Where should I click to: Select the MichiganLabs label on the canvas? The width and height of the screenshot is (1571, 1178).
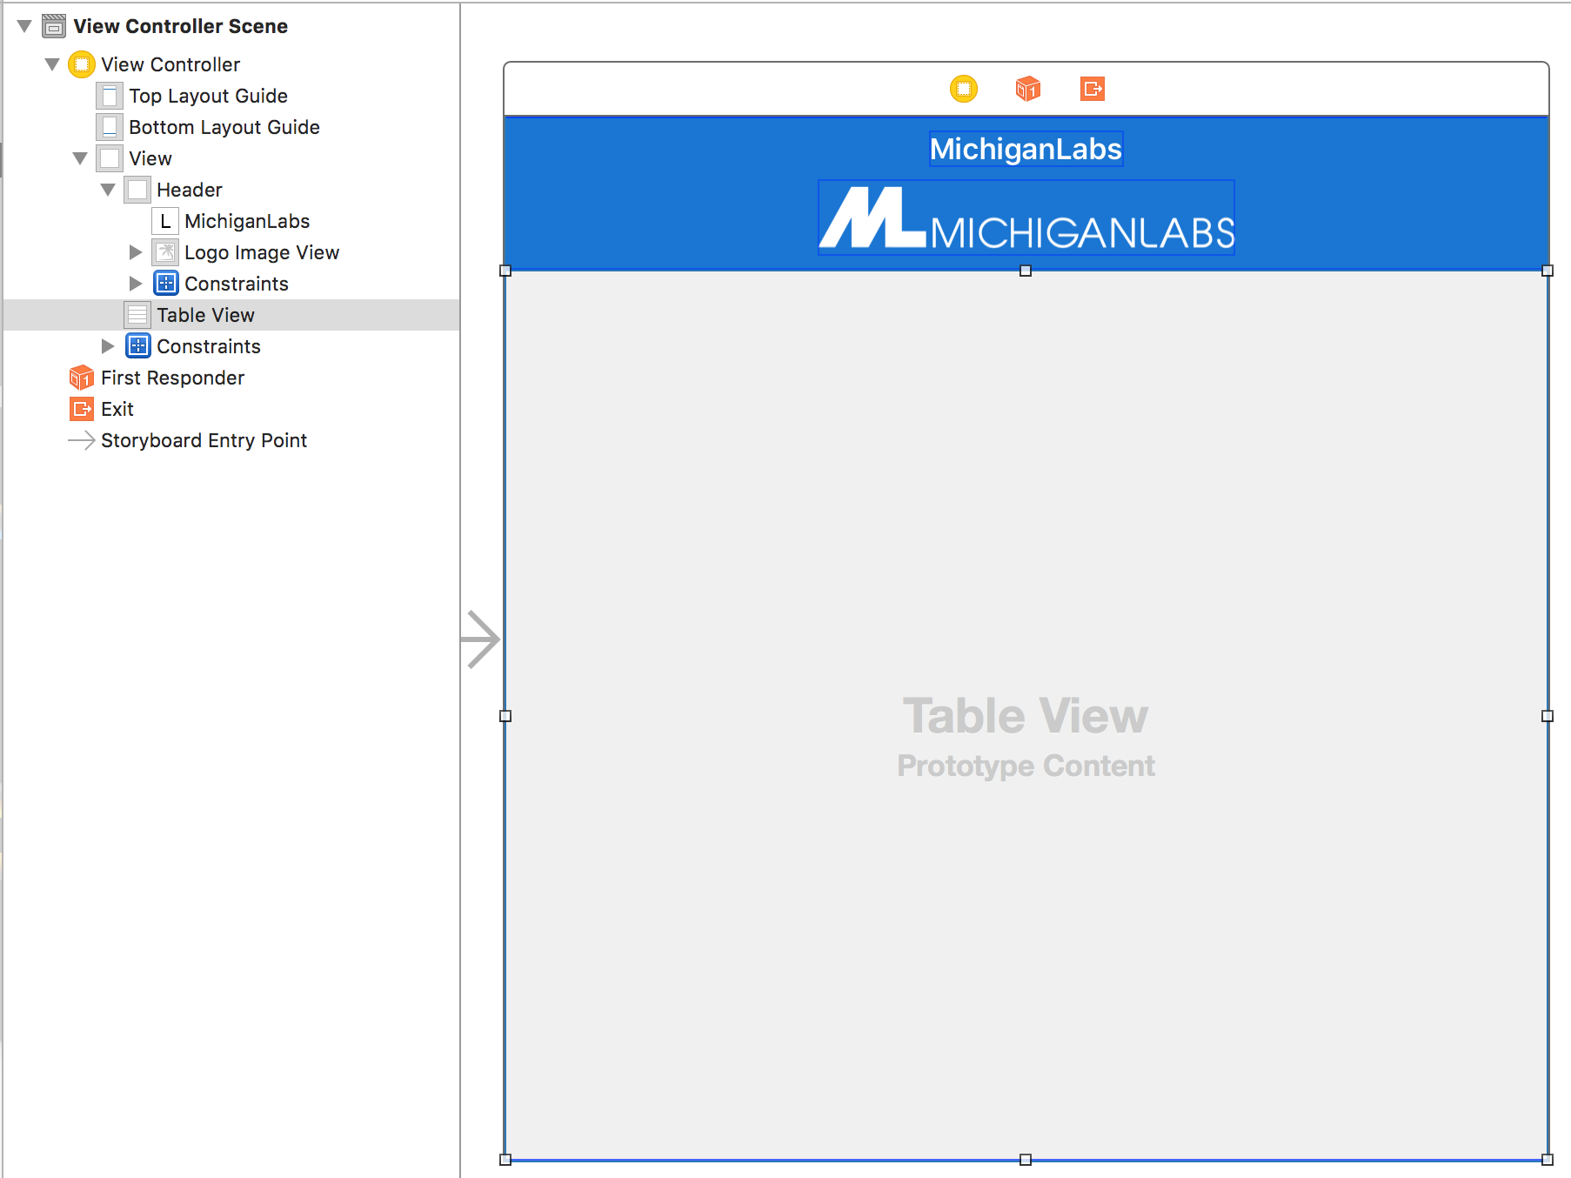coord(1026,149)
